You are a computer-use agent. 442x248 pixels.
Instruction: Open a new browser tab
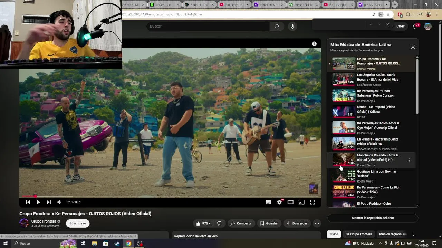click(x=395, y=4)
